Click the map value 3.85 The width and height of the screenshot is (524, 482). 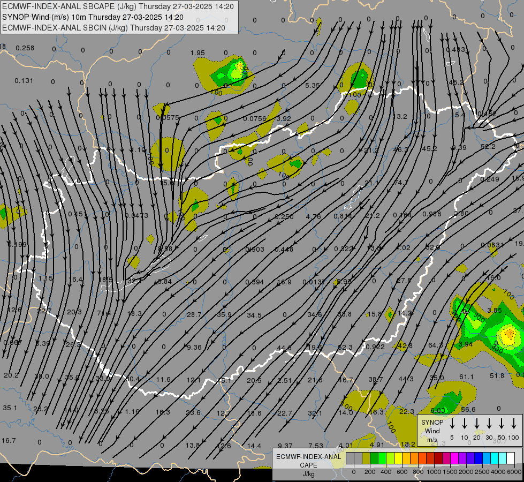tap(494, 311)
